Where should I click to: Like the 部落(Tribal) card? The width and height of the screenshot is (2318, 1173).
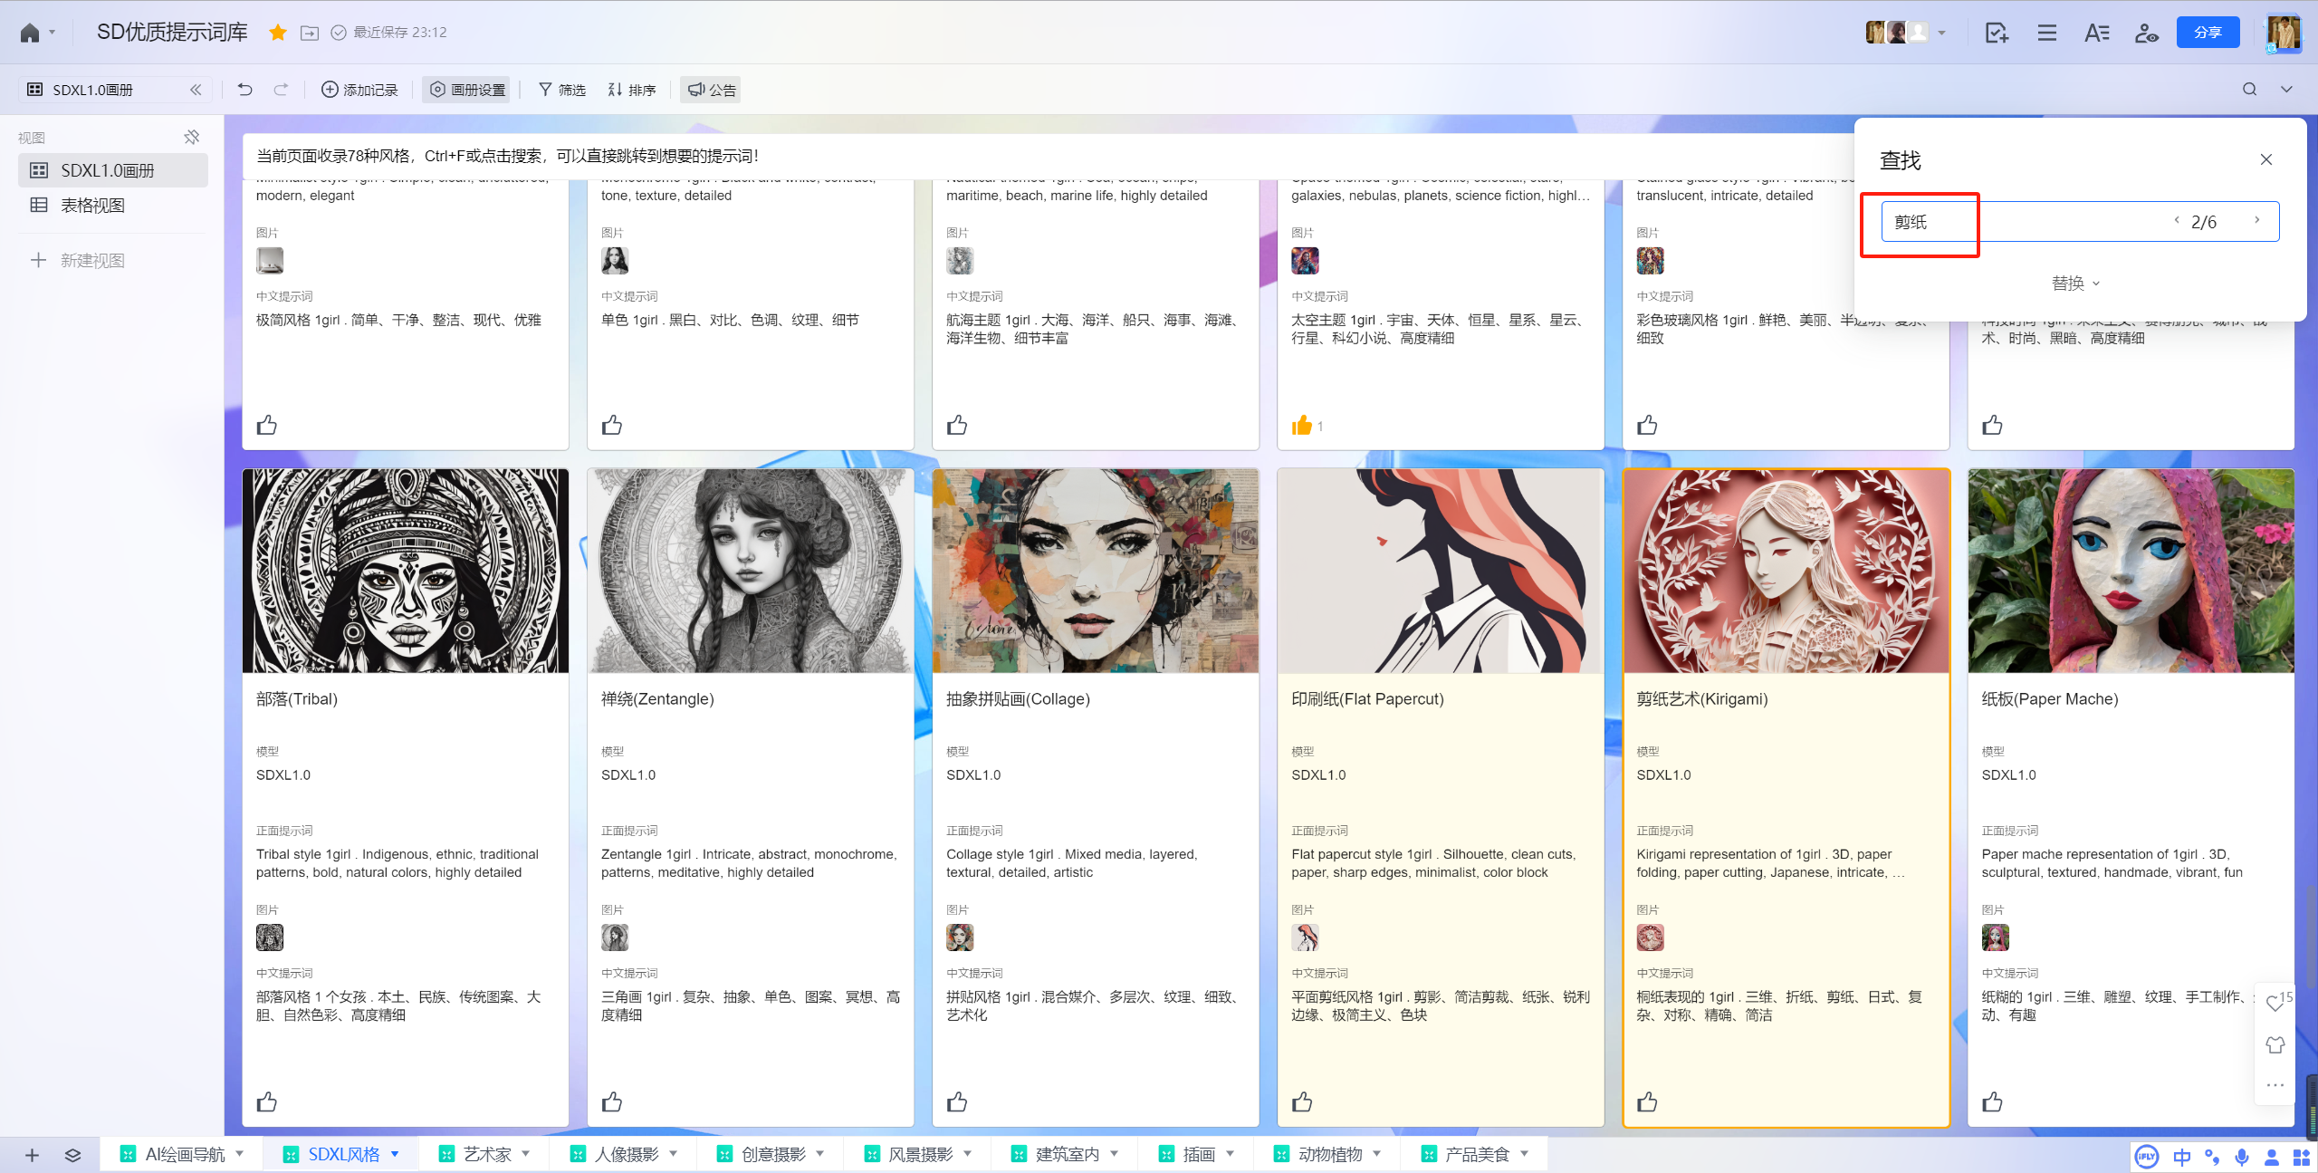click(x=267, y=1102)
